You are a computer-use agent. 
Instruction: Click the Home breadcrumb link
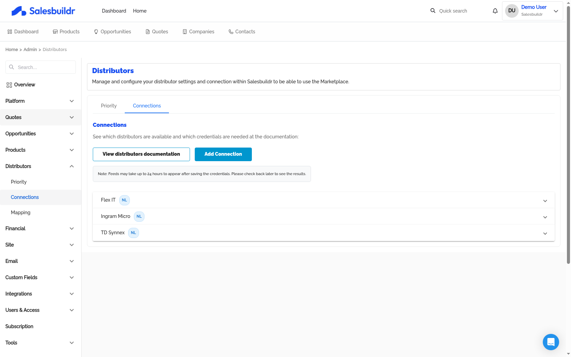click(x=12, y=50)
